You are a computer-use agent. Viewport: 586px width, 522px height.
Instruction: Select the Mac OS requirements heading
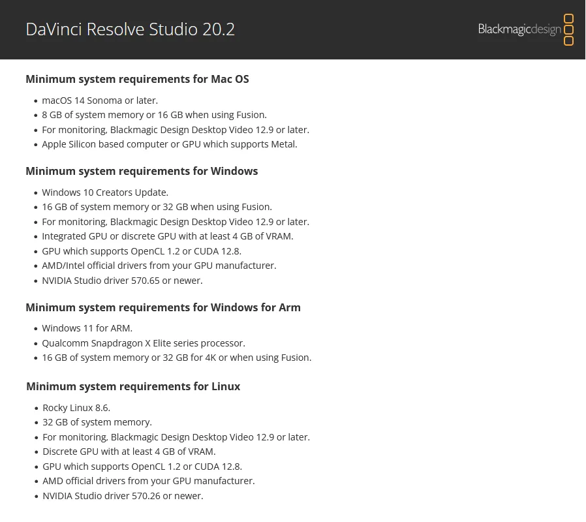coord(137,79)
